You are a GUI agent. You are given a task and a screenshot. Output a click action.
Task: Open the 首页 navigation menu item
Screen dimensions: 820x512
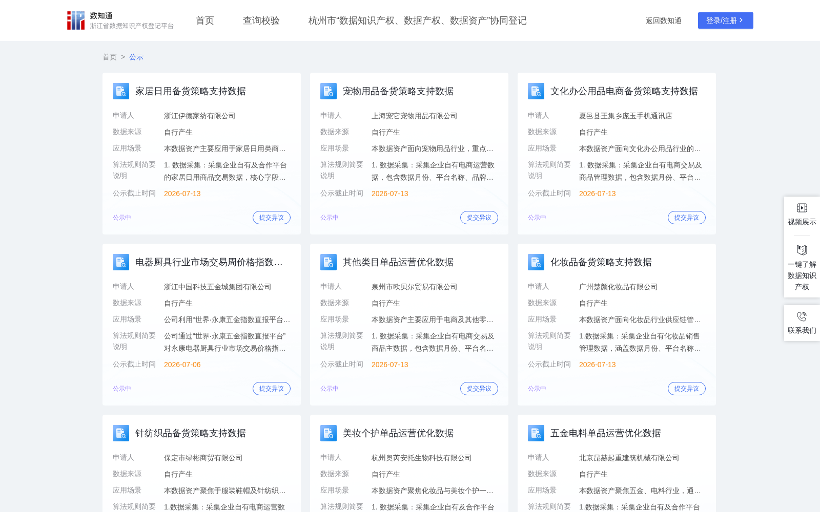[x=205, y=20]
